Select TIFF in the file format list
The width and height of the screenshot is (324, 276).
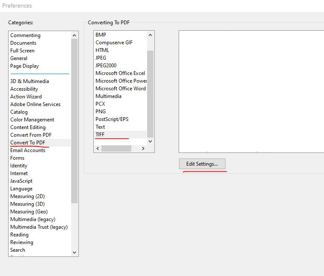[100, 135]
